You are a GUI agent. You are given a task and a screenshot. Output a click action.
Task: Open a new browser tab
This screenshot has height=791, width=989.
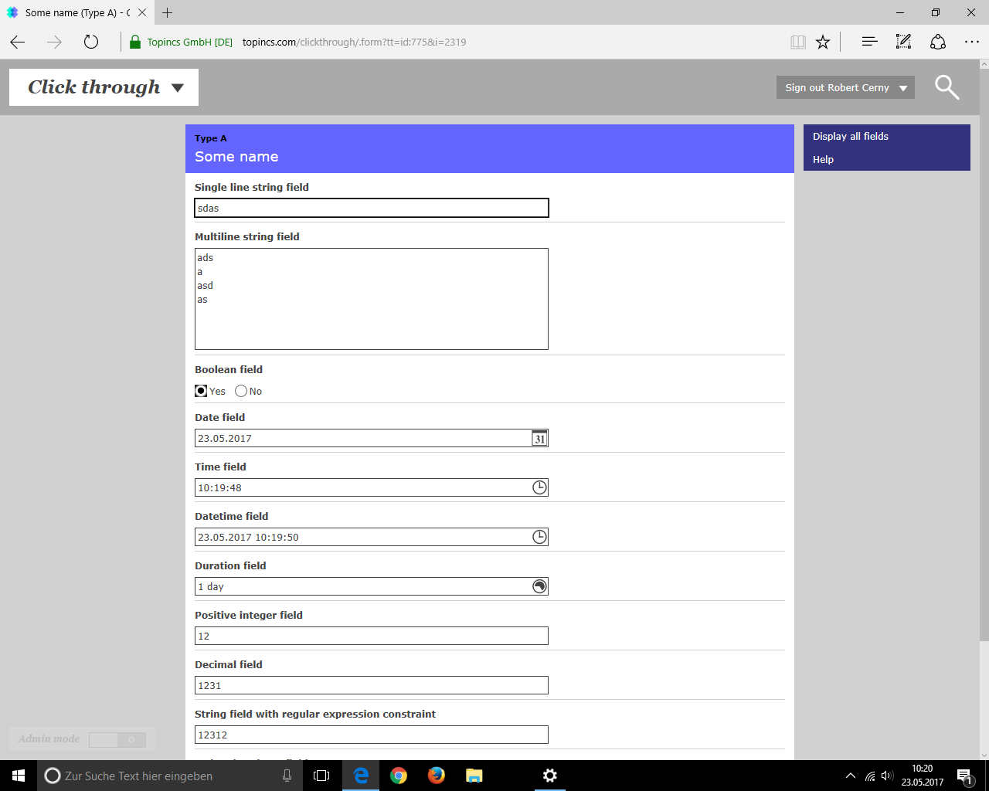(168, 12)
